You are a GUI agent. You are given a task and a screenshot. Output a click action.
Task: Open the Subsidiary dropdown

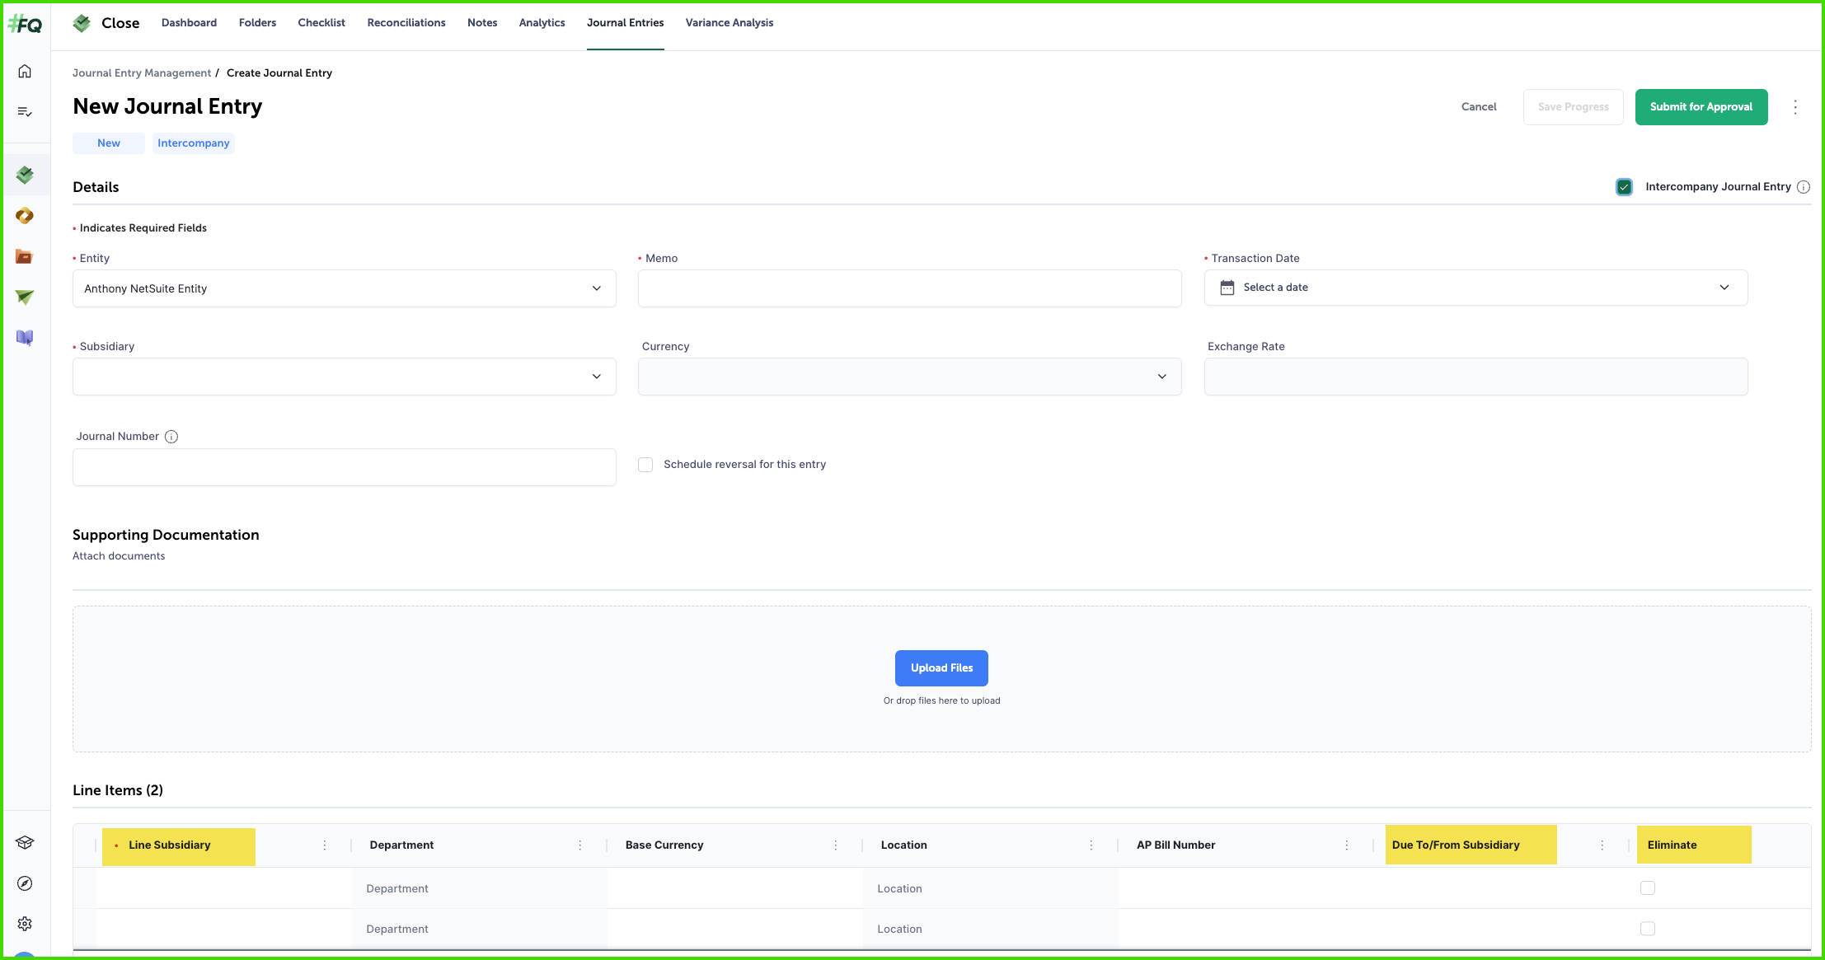pyautogui.click(x=344, y=377)
